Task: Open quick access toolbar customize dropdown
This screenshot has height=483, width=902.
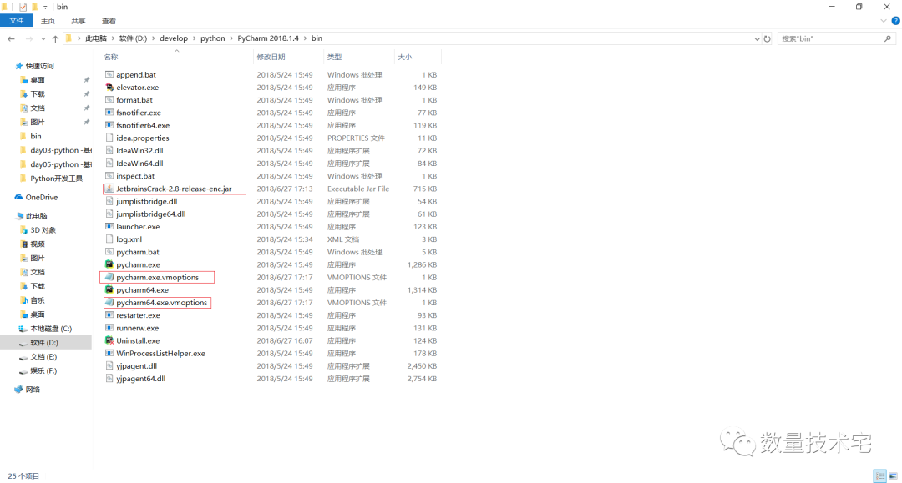Action: click(45, 7)
